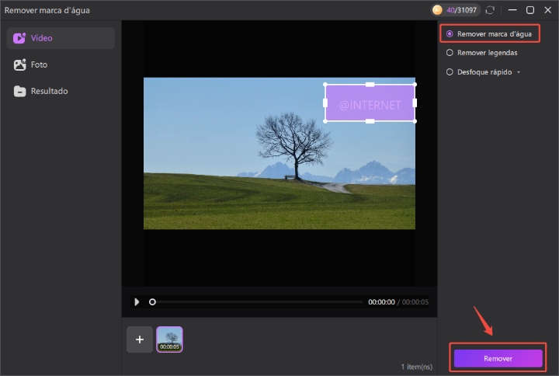Click the AI credits coin icon

[438, 10]
